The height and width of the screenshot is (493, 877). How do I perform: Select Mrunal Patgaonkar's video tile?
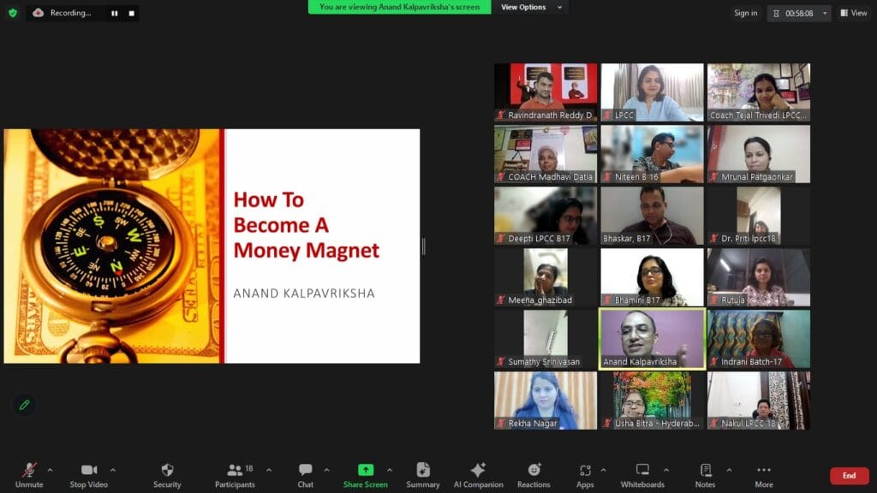tap(759, 154)
